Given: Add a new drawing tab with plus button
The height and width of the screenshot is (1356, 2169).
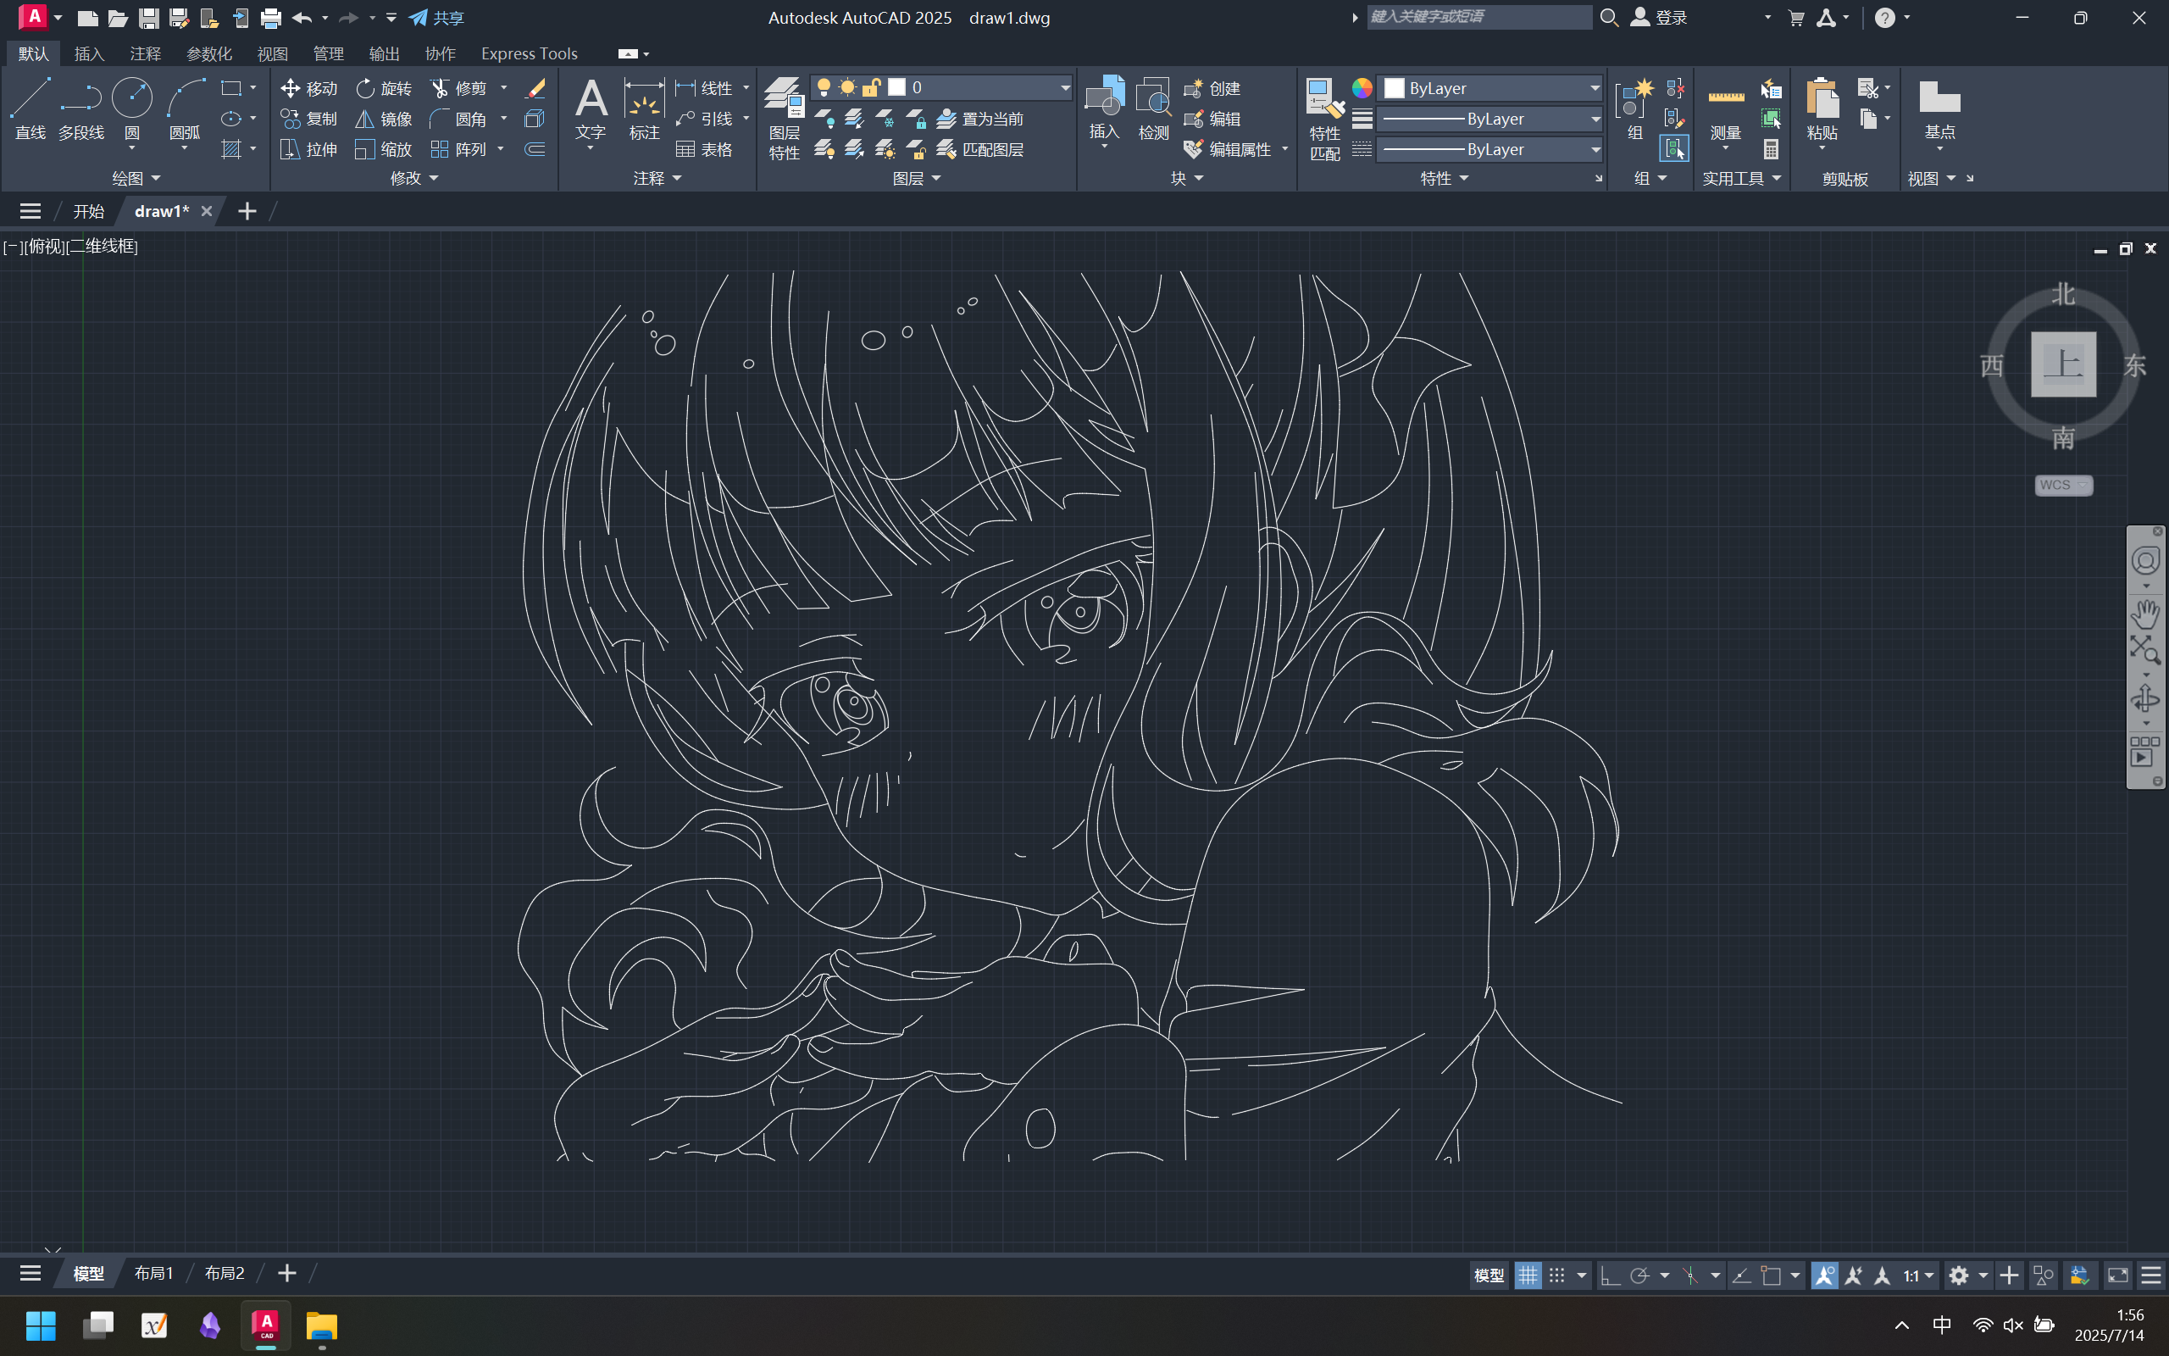Looking at the screenshot, I should [247, 211].
